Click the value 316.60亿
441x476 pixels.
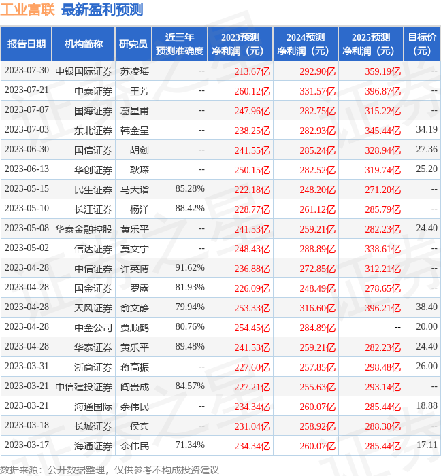click(317, 308)
